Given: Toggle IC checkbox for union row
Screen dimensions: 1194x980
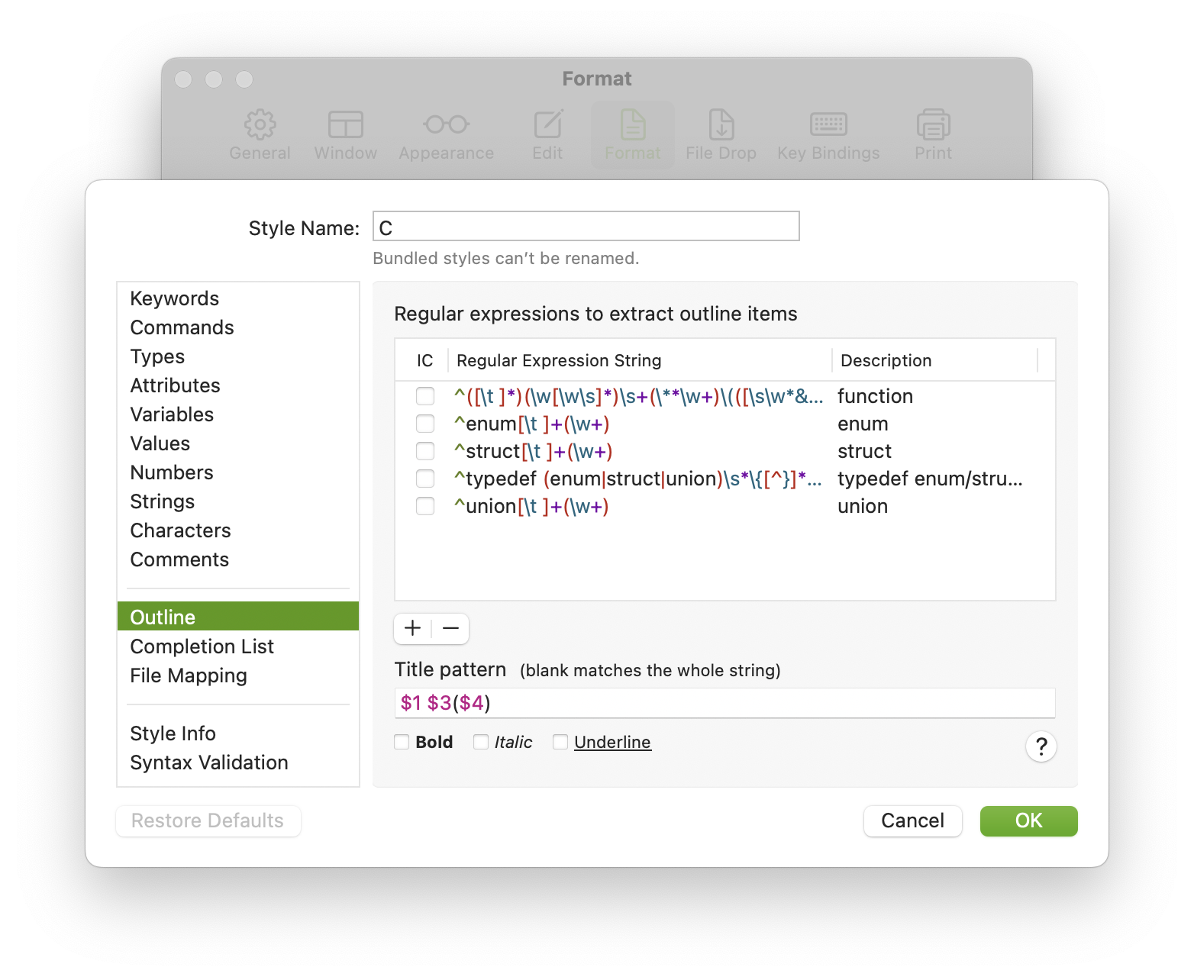Looking at the screenshot, I should coord(425,506).
